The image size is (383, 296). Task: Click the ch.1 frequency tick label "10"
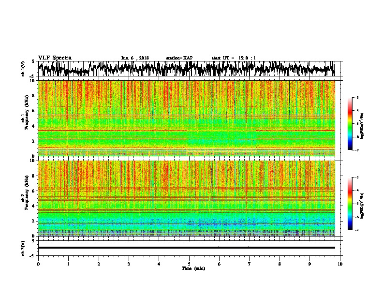pos(32,81)
